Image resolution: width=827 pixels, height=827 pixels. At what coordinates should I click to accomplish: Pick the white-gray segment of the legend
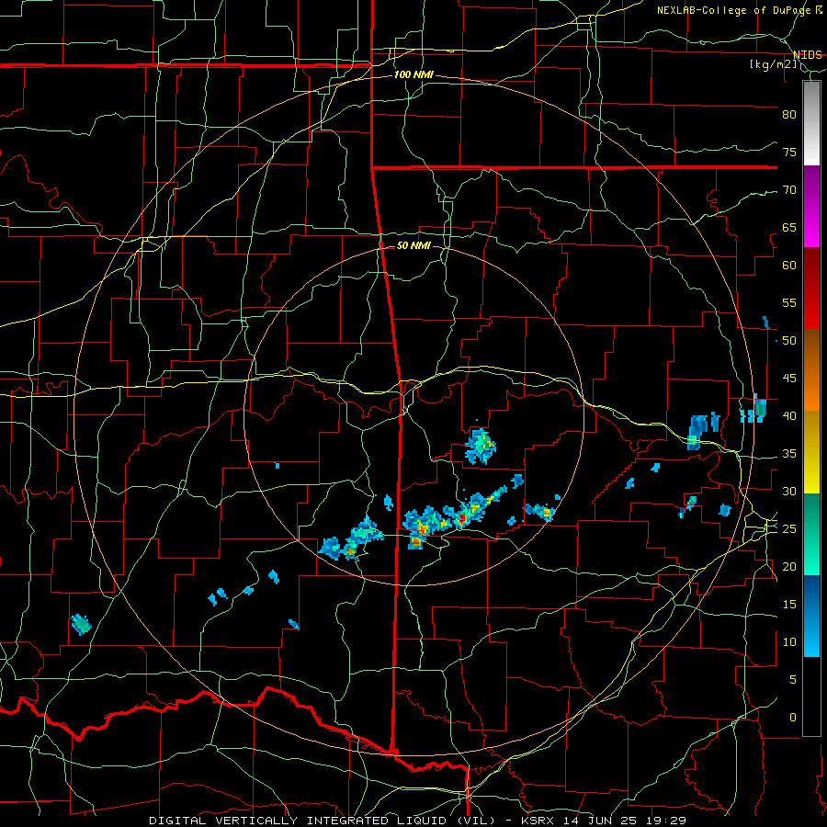click(811, 123)
